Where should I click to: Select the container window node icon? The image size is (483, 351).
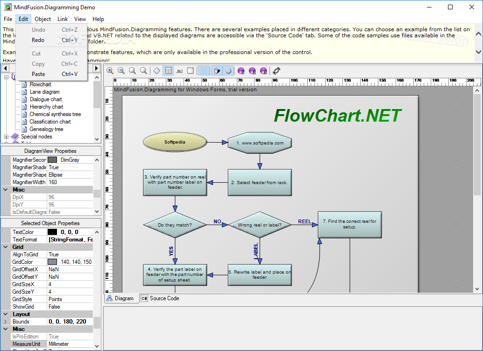(191, 71)
